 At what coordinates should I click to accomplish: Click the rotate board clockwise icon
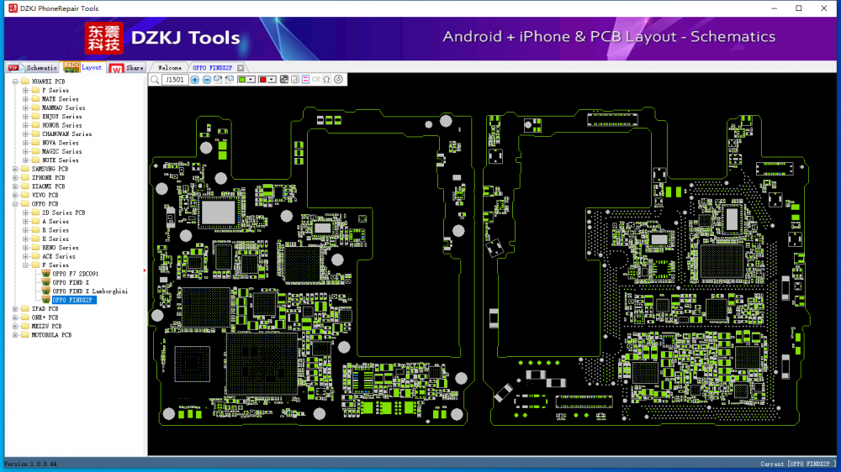click(x=218, y=80)
